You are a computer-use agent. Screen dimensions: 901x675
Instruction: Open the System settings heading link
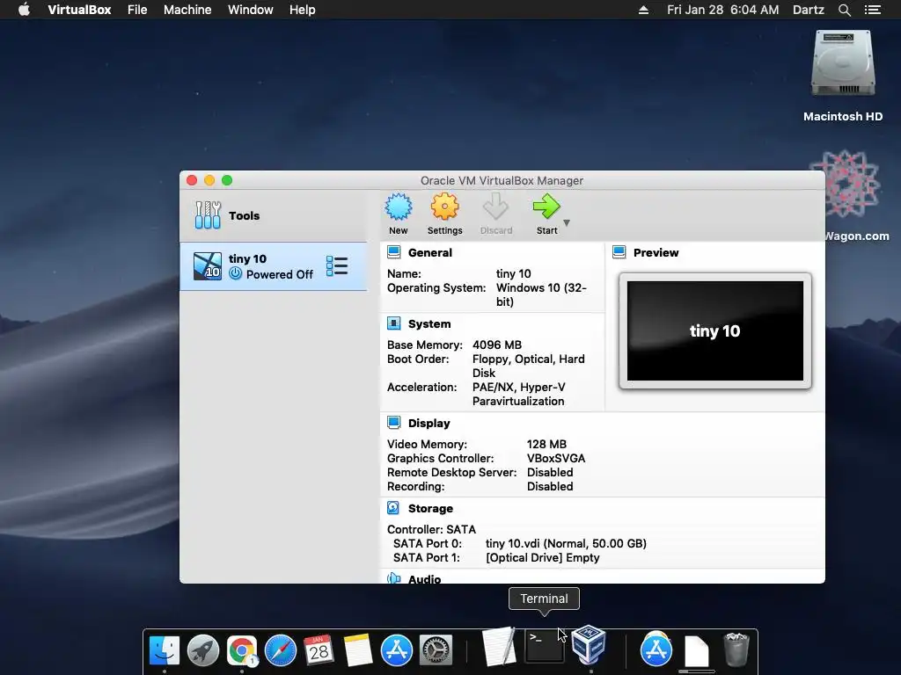(x=429, y=323)
